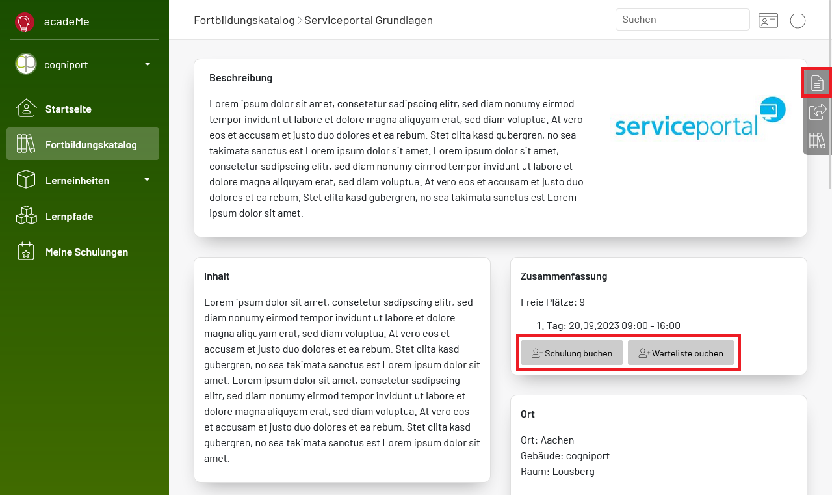832x495 pixels.
Task: Click the power logout icon
Action: pos(798,20)
